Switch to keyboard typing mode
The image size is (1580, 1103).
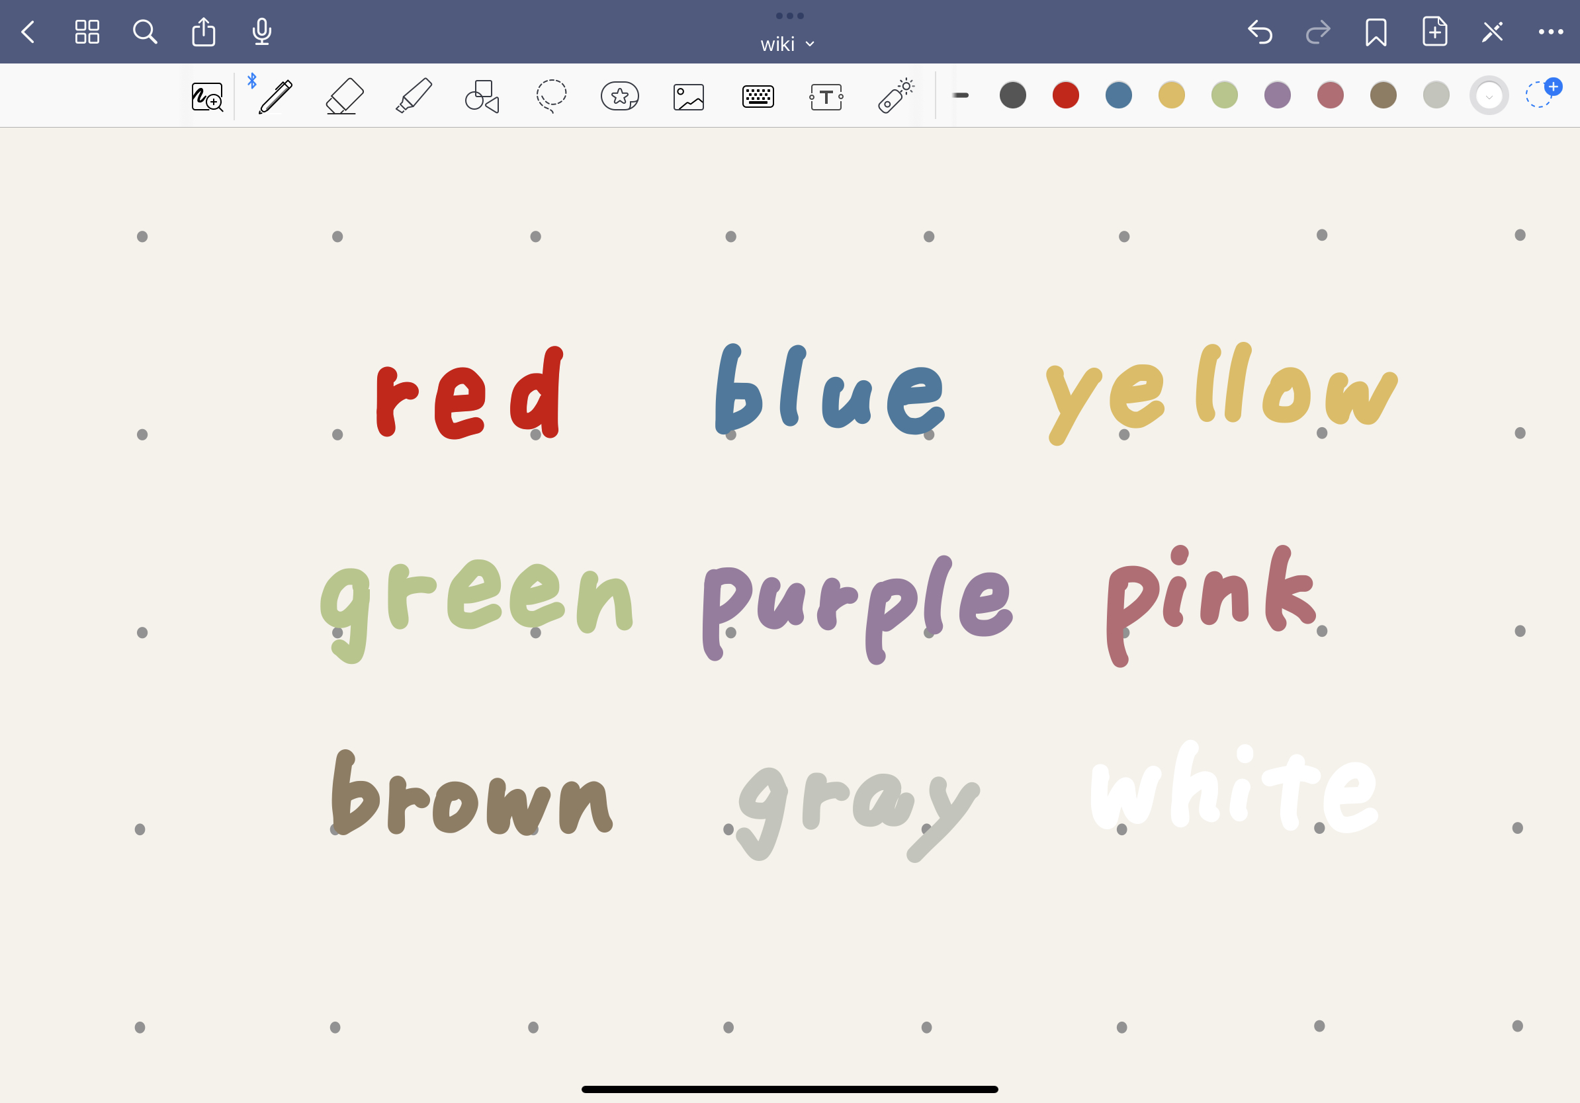(758, 97)
